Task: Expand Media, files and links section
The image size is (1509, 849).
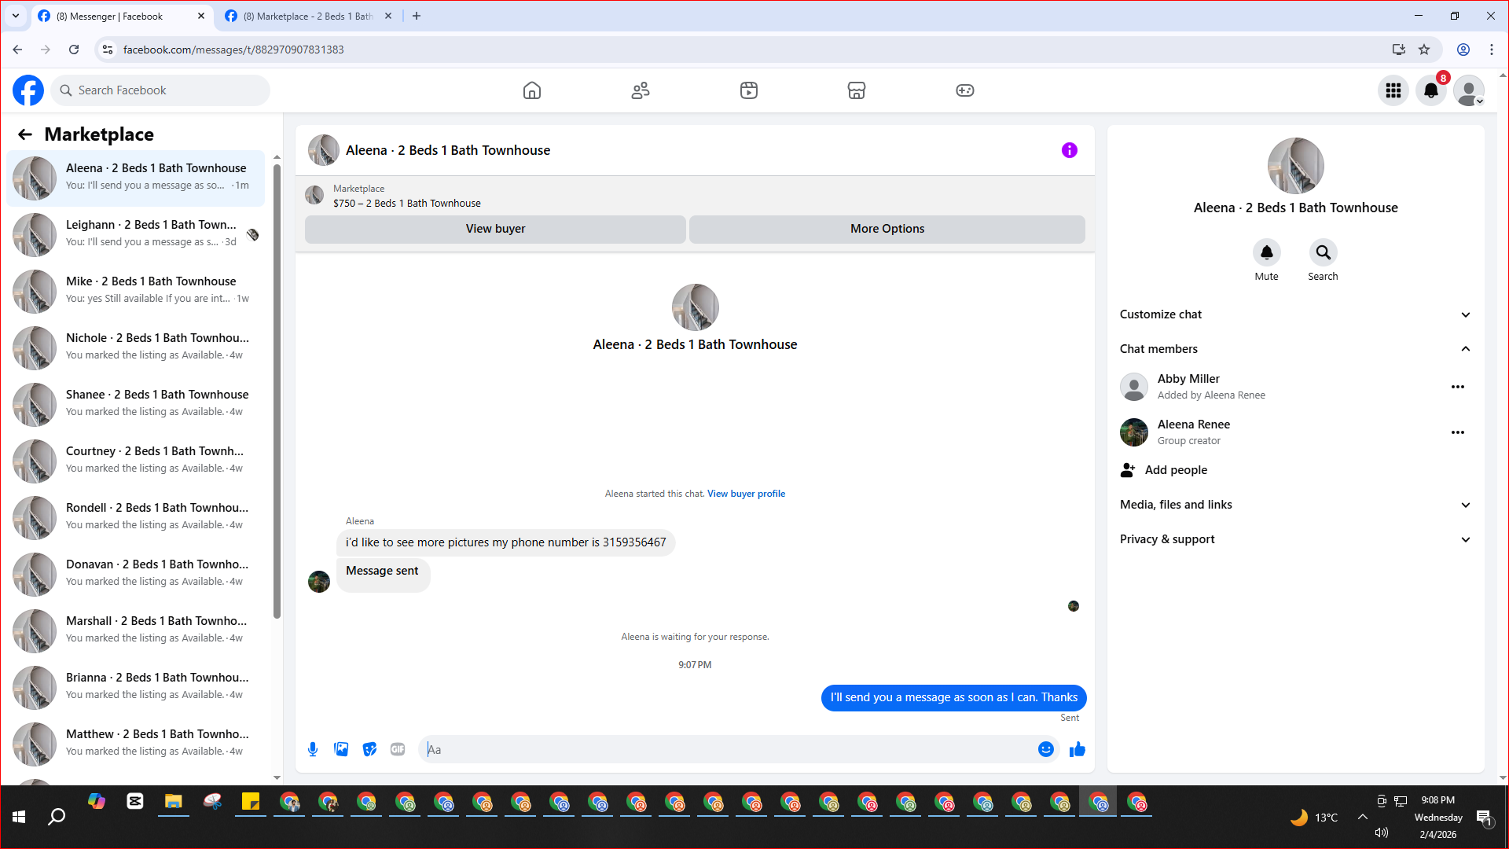Action: point(1465,505)
